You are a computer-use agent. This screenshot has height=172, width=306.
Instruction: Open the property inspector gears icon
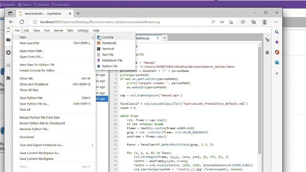point(267,40)
